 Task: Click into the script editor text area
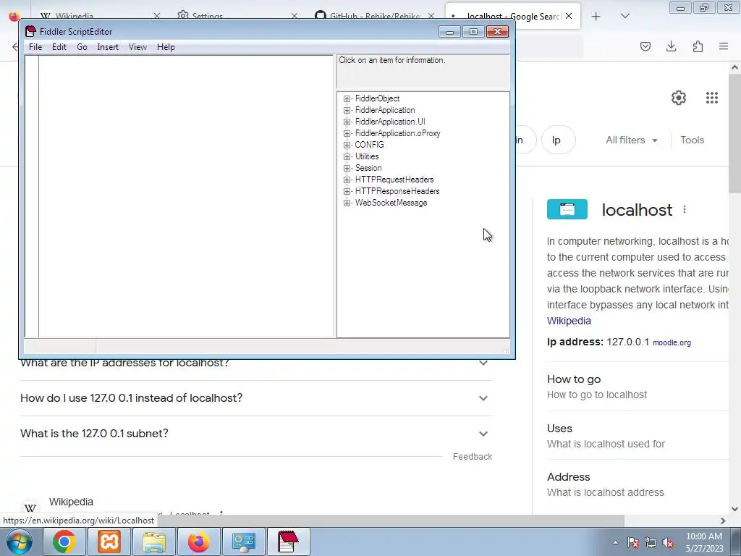click(x=186, y=195)
